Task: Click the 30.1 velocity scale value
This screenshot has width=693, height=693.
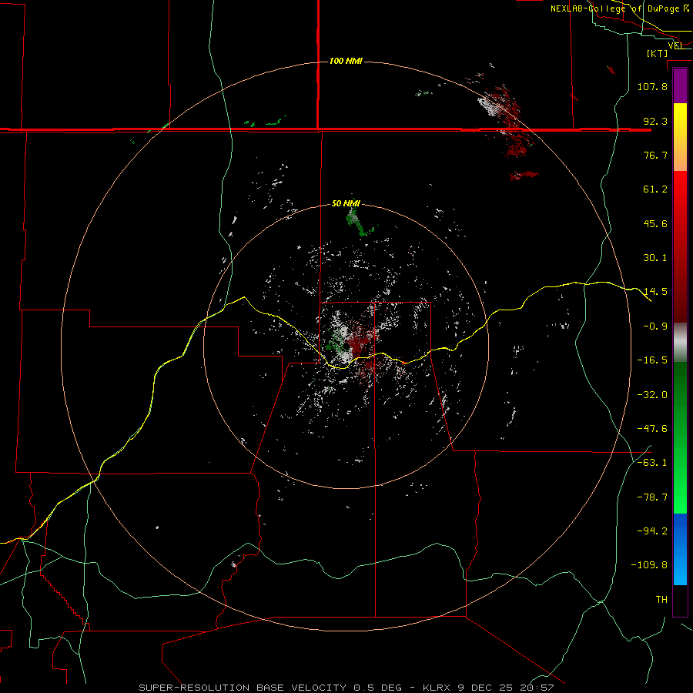Action: point(655,258)
